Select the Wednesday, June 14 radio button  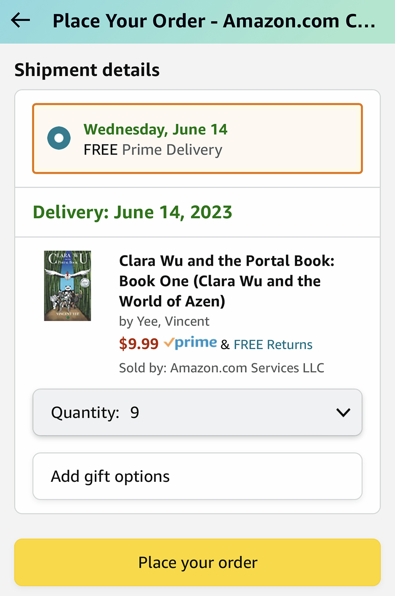(59, 138)
